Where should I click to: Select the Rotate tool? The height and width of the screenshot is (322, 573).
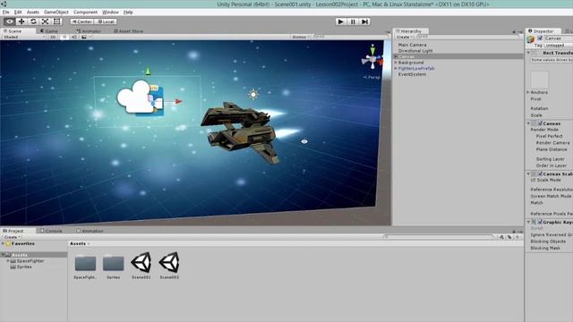pos(33,21)
